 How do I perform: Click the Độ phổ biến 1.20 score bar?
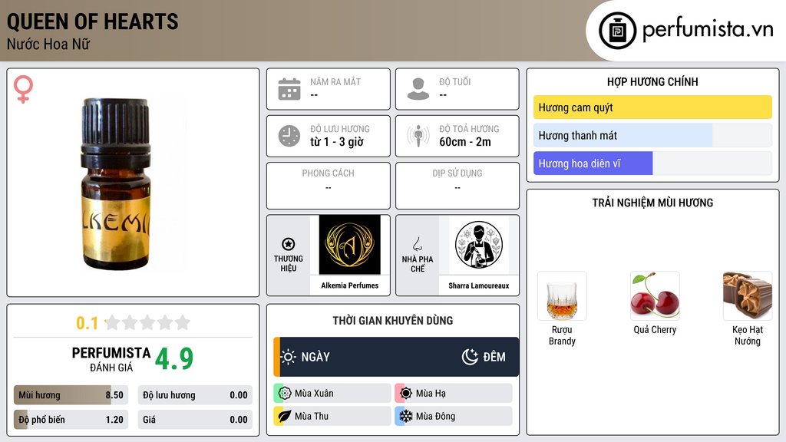[x=71, y=420]
